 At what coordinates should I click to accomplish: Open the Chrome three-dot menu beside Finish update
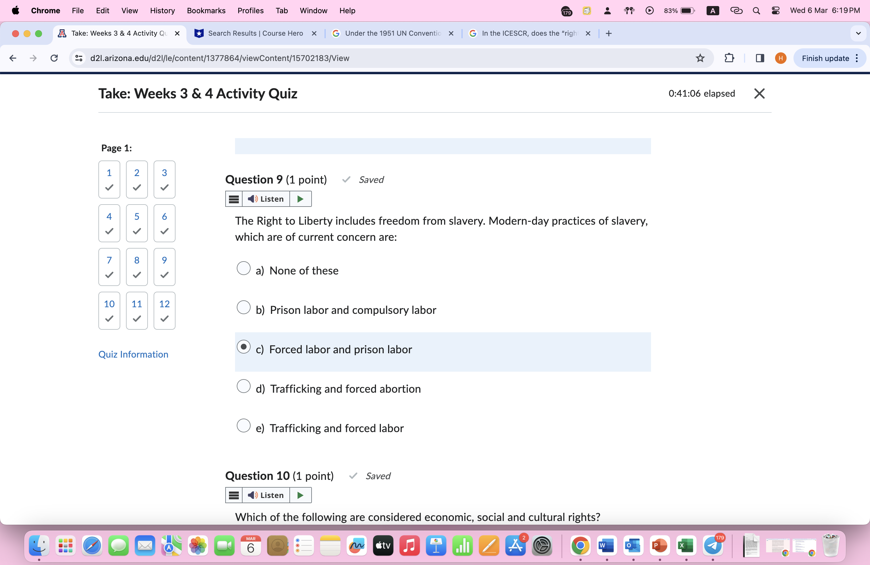857,58
